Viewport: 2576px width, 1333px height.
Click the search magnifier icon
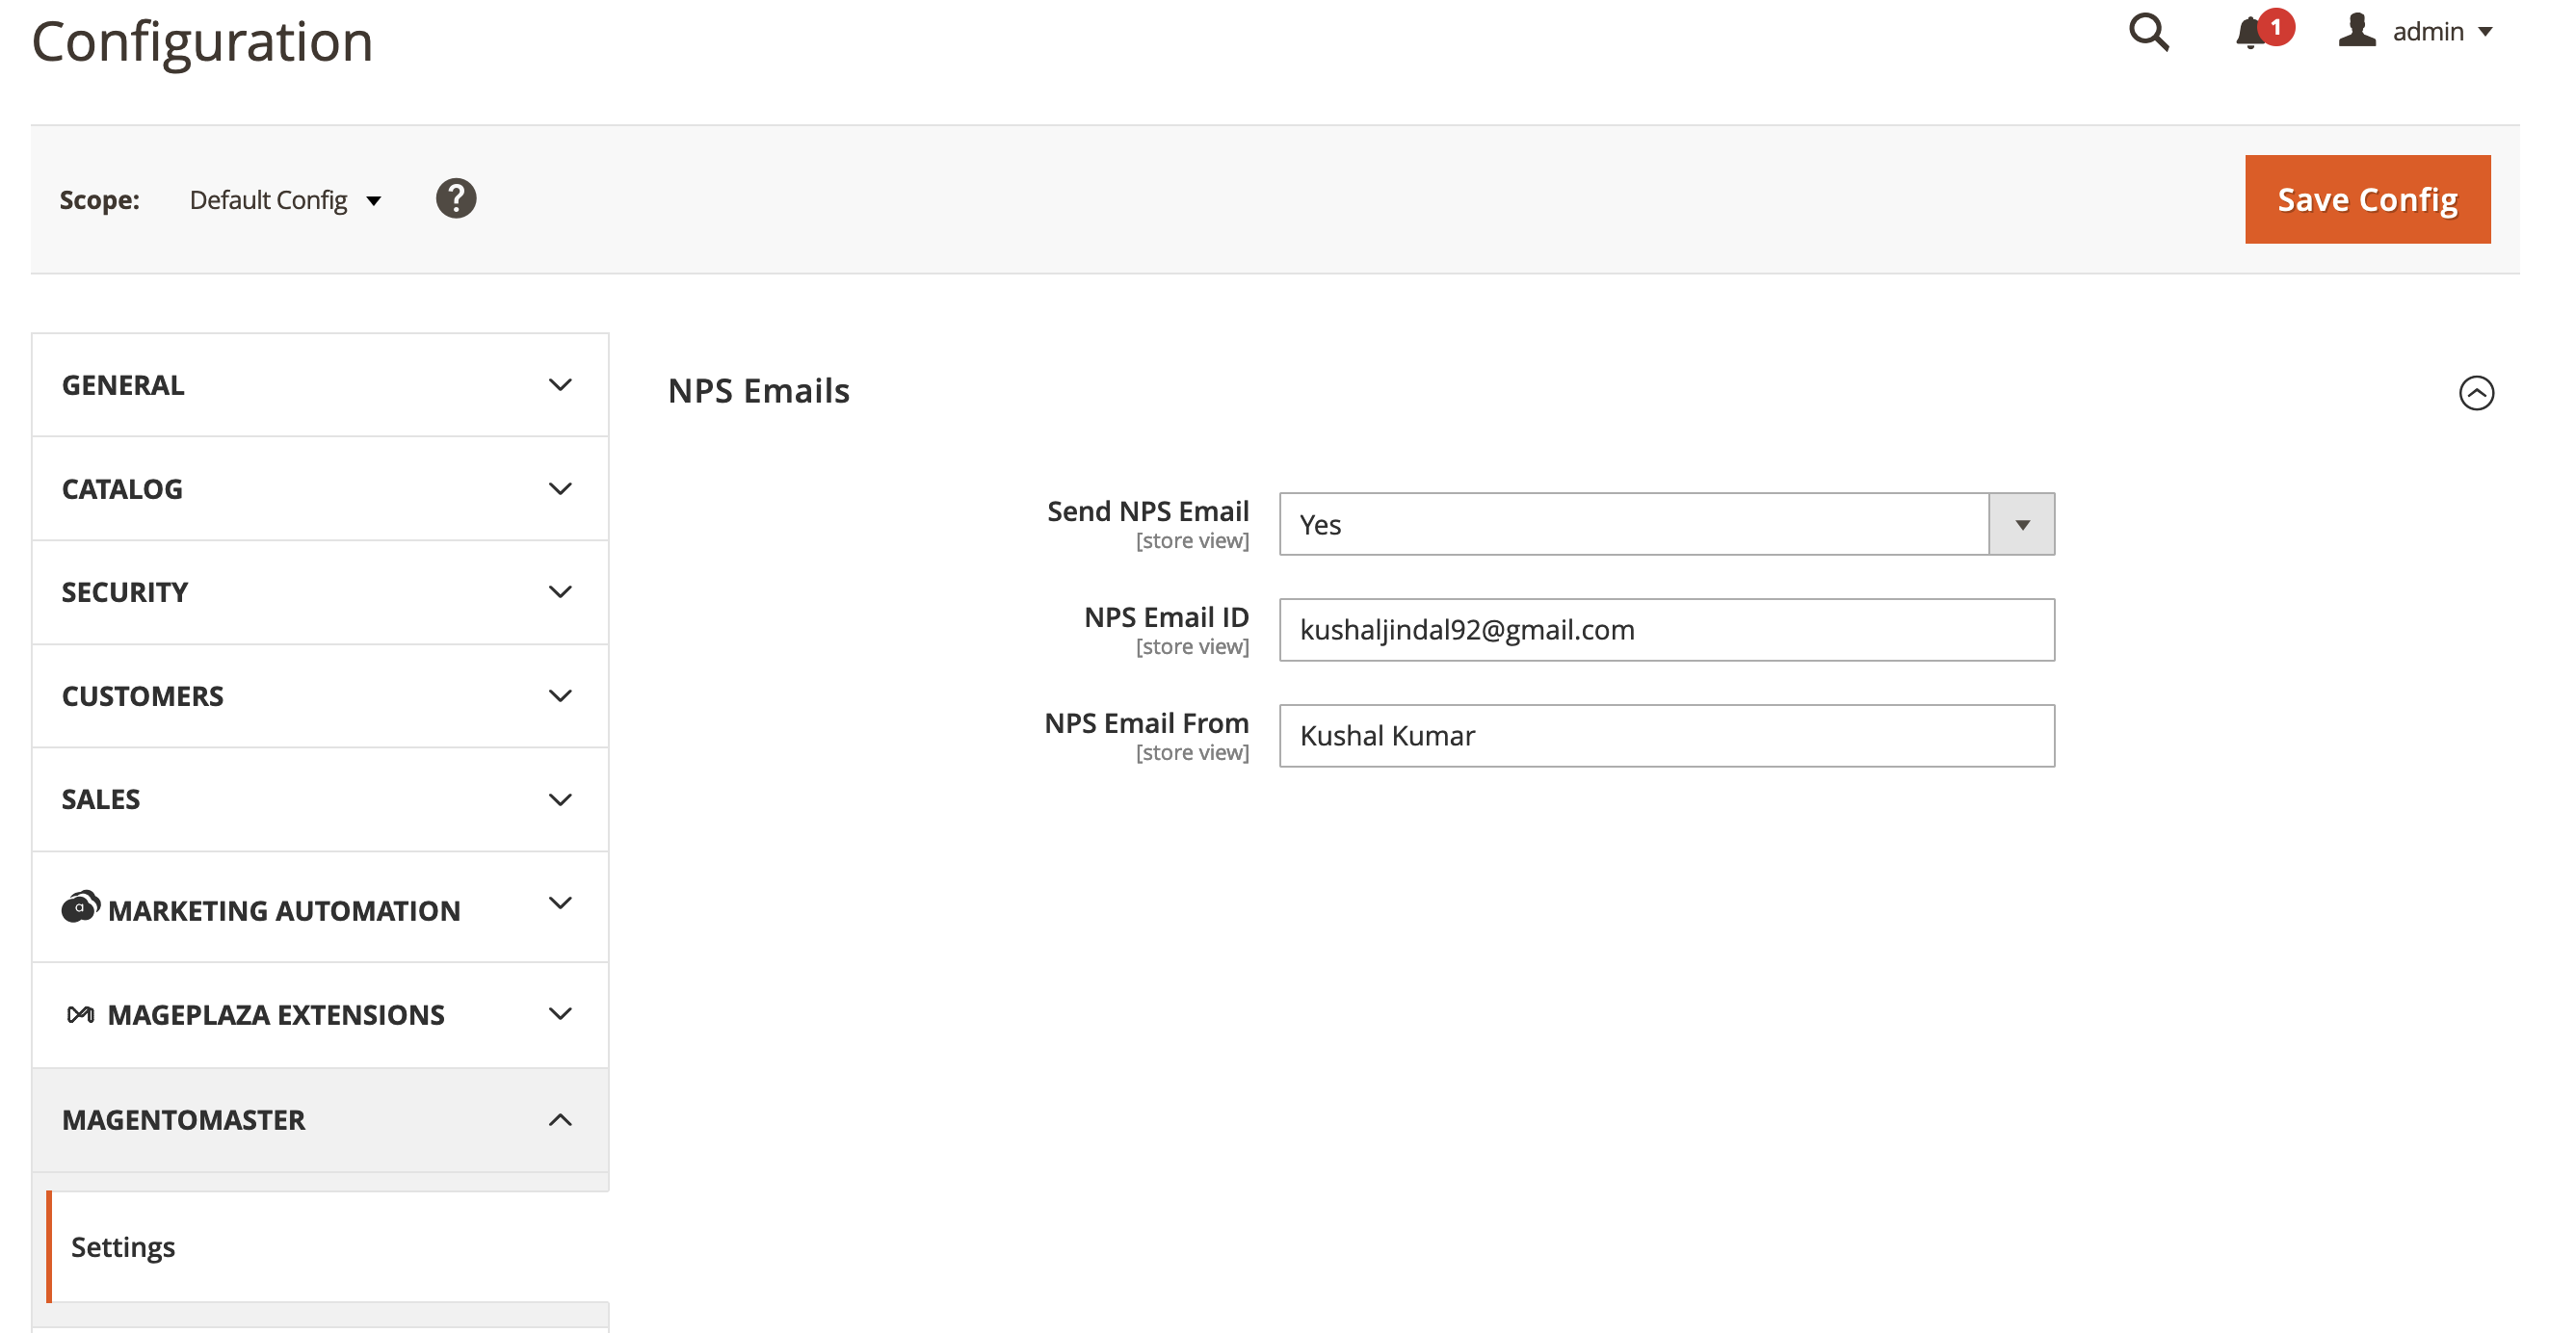point(2148,32)
